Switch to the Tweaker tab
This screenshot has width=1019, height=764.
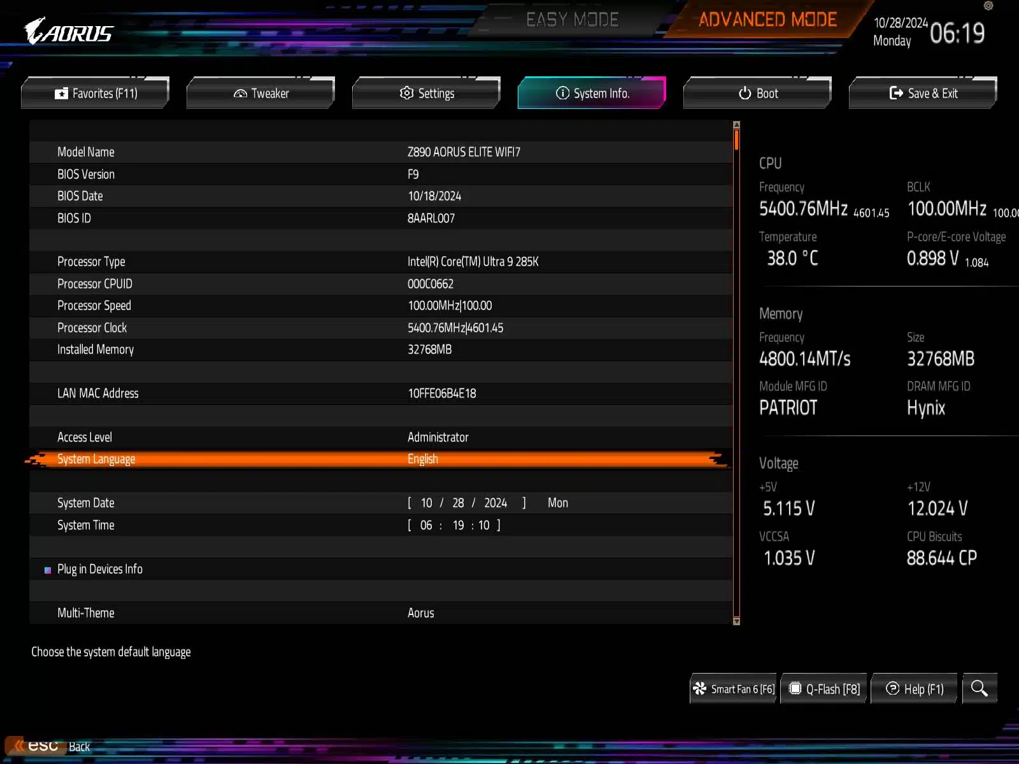261,93
